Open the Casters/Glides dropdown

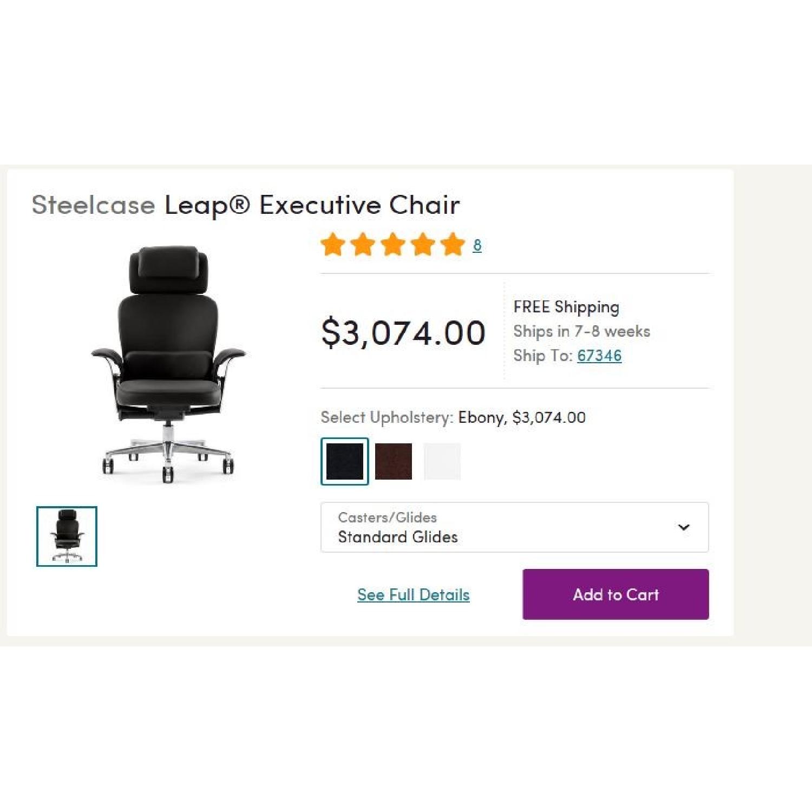point(514,527)
